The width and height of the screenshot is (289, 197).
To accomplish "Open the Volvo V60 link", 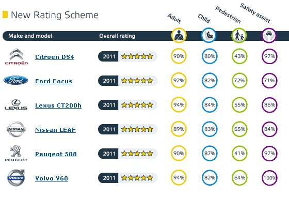I will 52,178.
